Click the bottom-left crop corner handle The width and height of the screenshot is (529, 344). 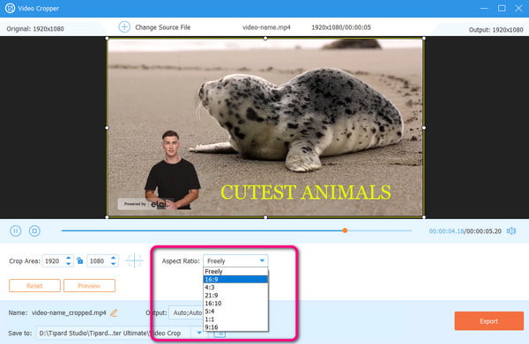point(108,217)
